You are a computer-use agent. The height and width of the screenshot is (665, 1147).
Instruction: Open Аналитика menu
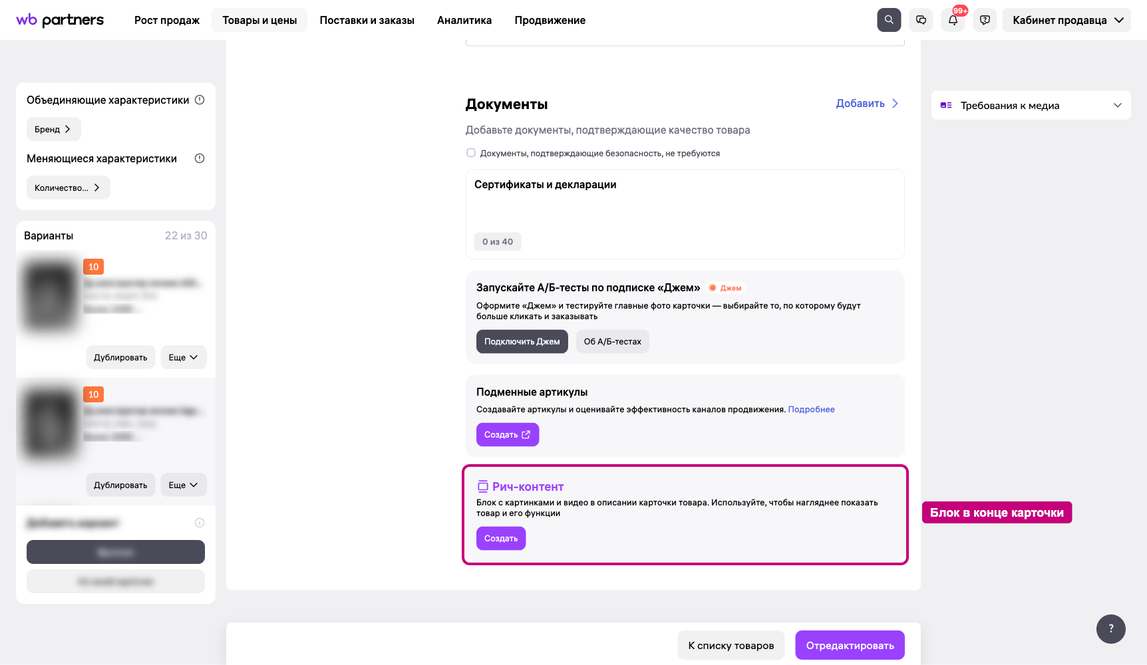coord(464,20)
